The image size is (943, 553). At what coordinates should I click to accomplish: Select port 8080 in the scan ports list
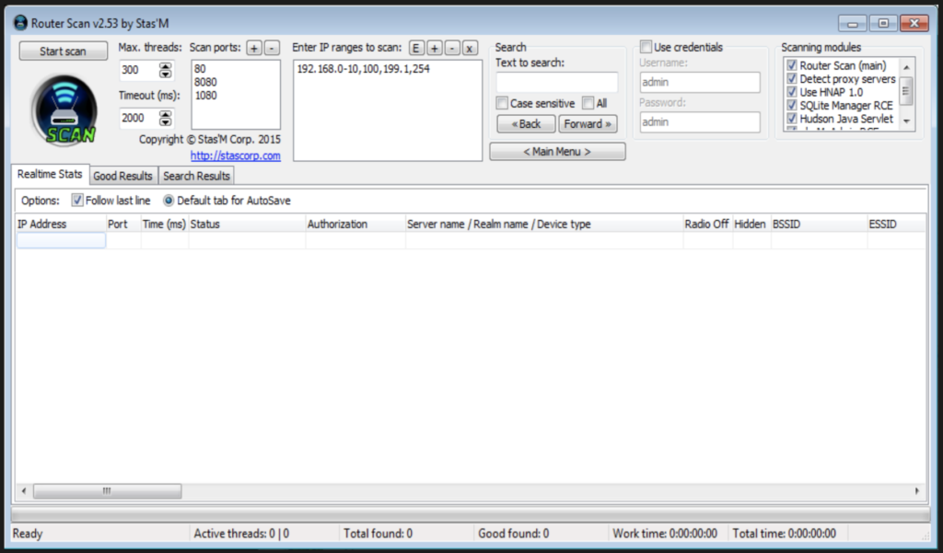(205, 82)
